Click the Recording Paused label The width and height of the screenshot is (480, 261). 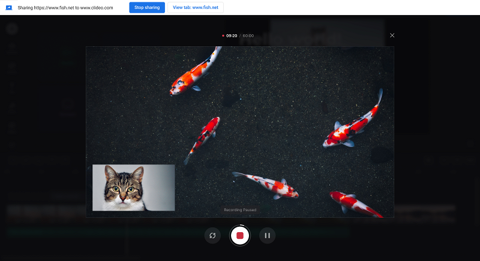pos(240,210)
